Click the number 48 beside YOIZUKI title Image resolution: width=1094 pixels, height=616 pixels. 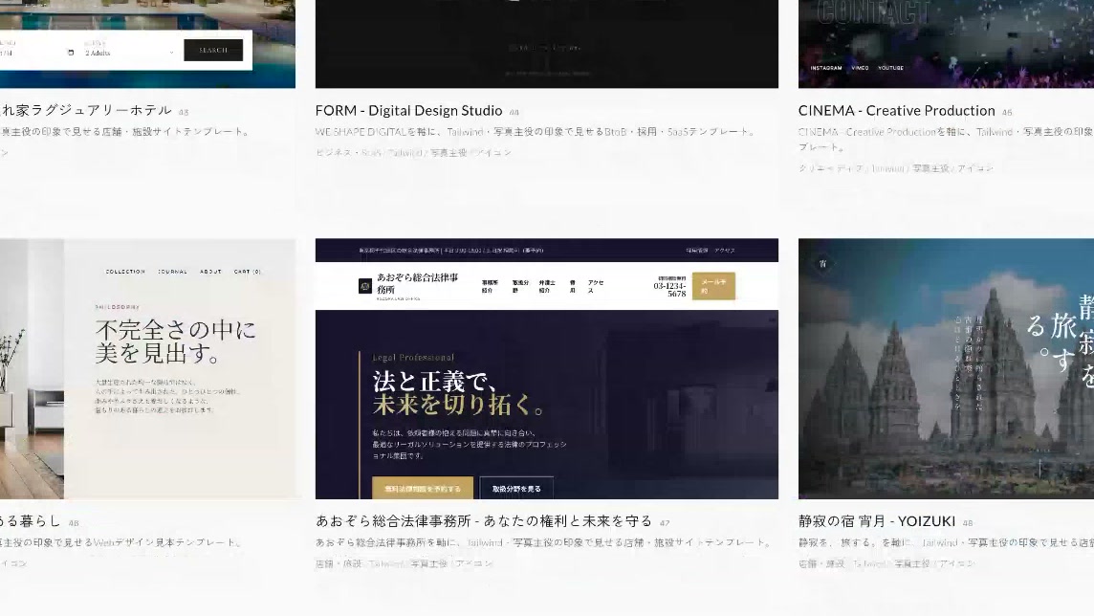pyautogui.click(x=968, y=523)
